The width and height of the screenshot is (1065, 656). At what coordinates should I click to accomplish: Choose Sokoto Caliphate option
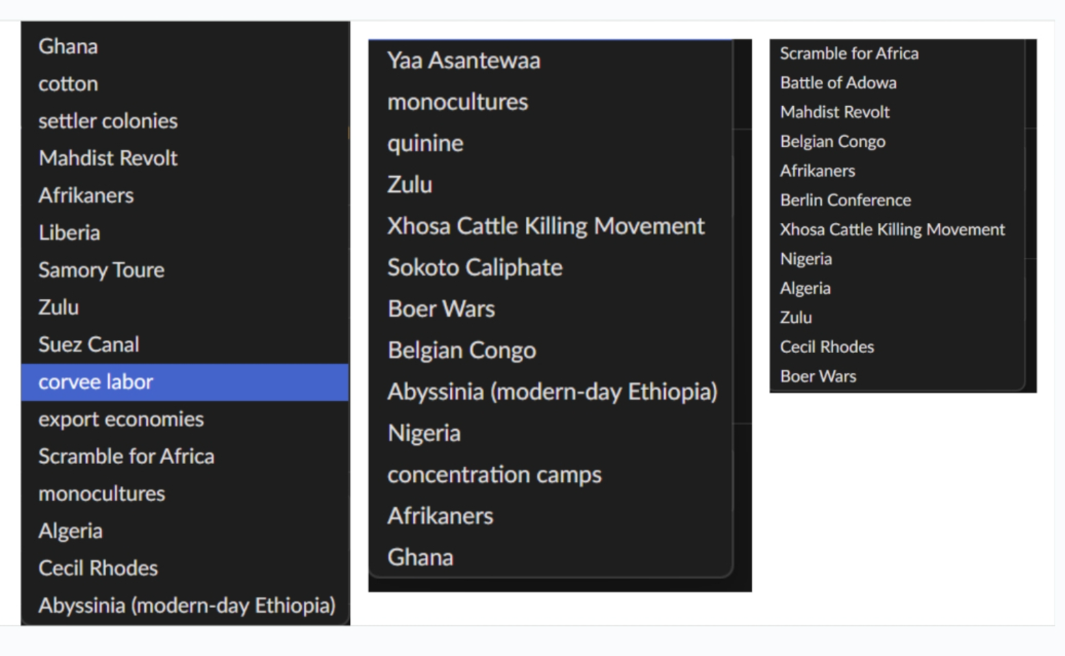click(x=551, y=267)
